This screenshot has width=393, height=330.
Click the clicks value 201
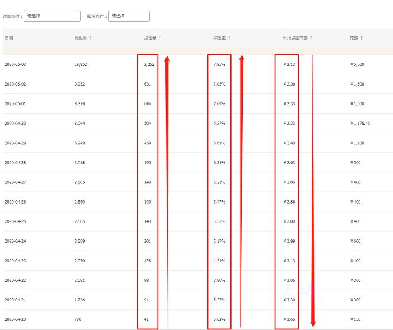click(147, 241)
